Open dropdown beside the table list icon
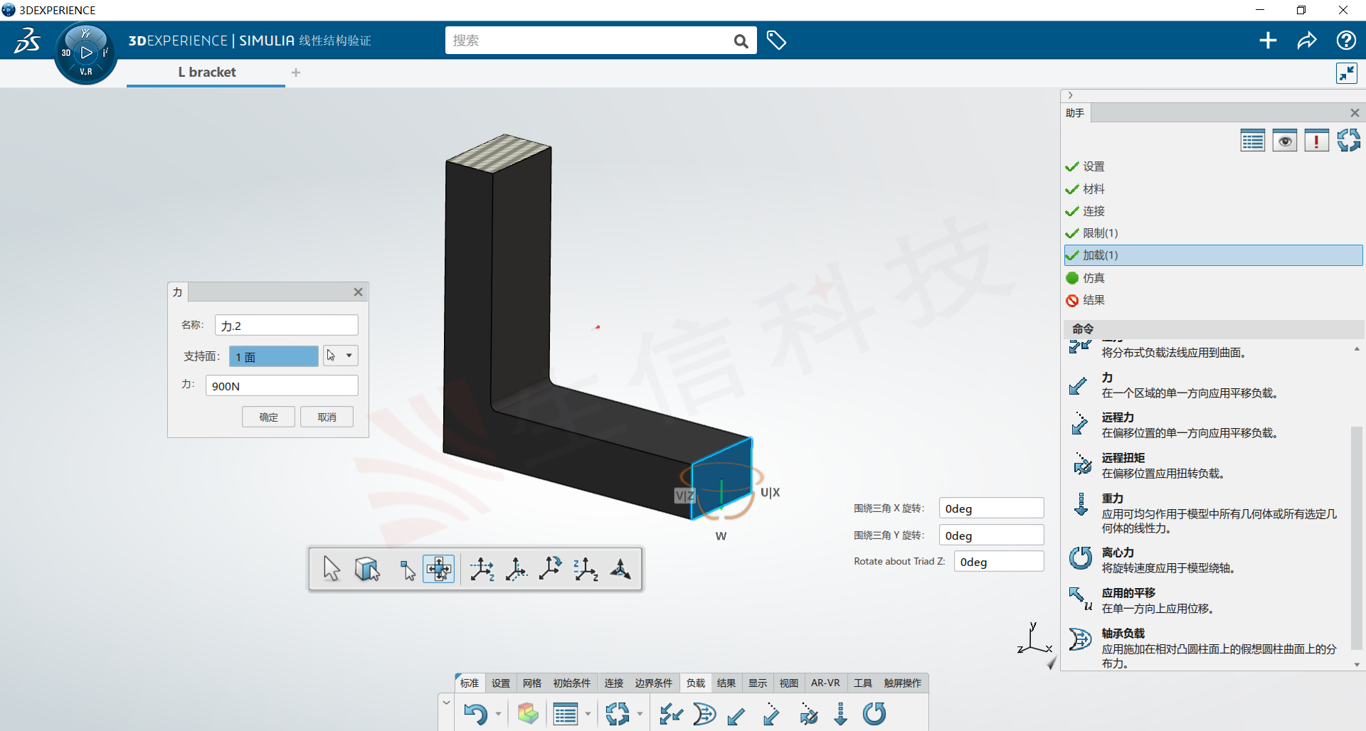Viewport: 1366px width, 731px height. coord(588,714)
